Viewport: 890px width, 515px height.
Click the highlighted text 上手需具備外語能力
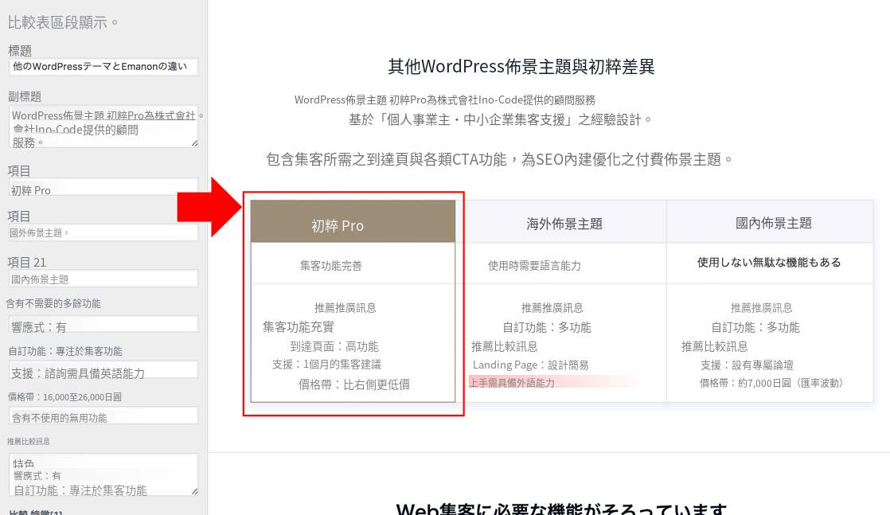pyautogui.click(x=512, y=383)
